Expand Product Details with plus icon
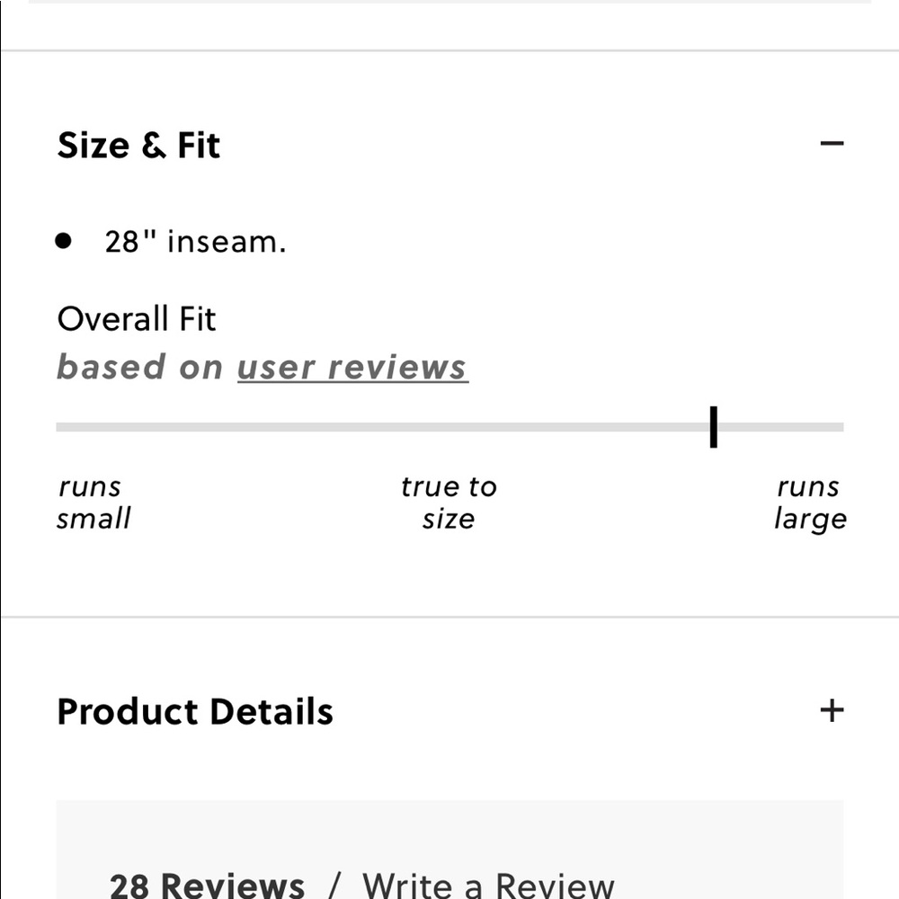This screenshot has height=899, width=899. (x=832, y=711)
